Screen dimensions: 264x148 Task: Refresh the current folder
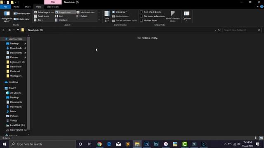[219, 30]
